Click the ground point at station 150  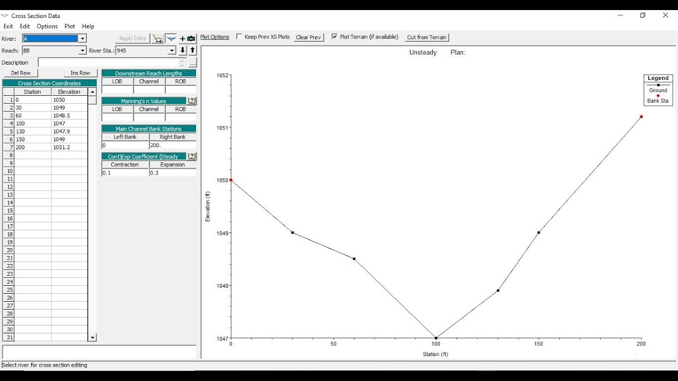point(539,232)
